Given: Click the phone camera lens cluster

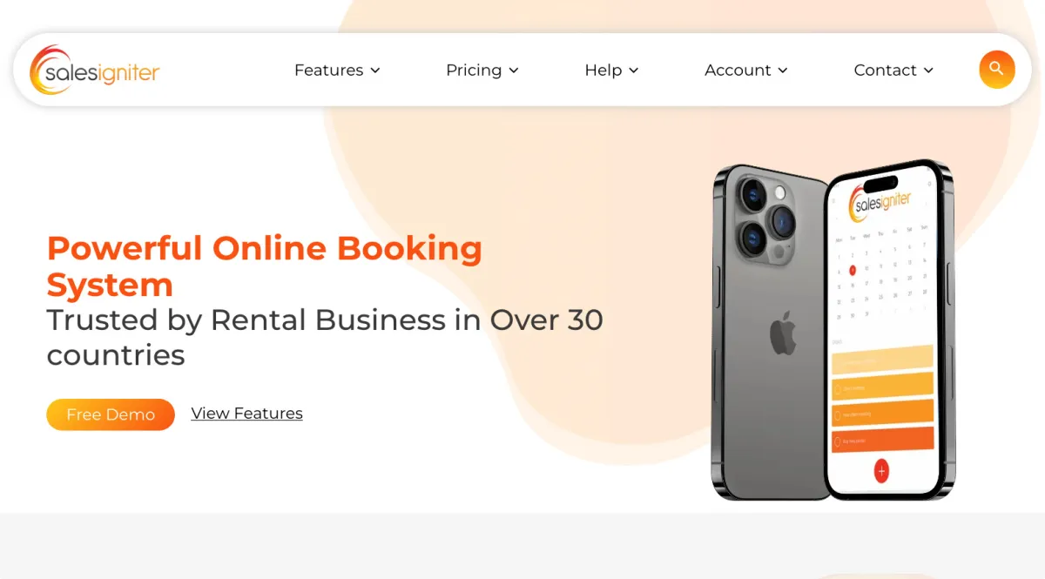Looking at the screenshot, I should point(766,216).
